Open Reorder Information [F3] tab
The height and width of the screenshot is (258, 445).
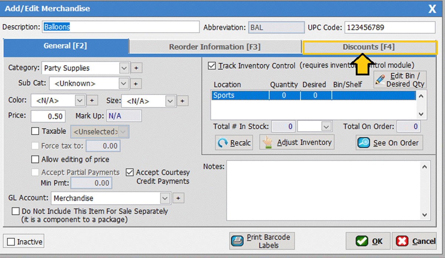tap(215, 47)
